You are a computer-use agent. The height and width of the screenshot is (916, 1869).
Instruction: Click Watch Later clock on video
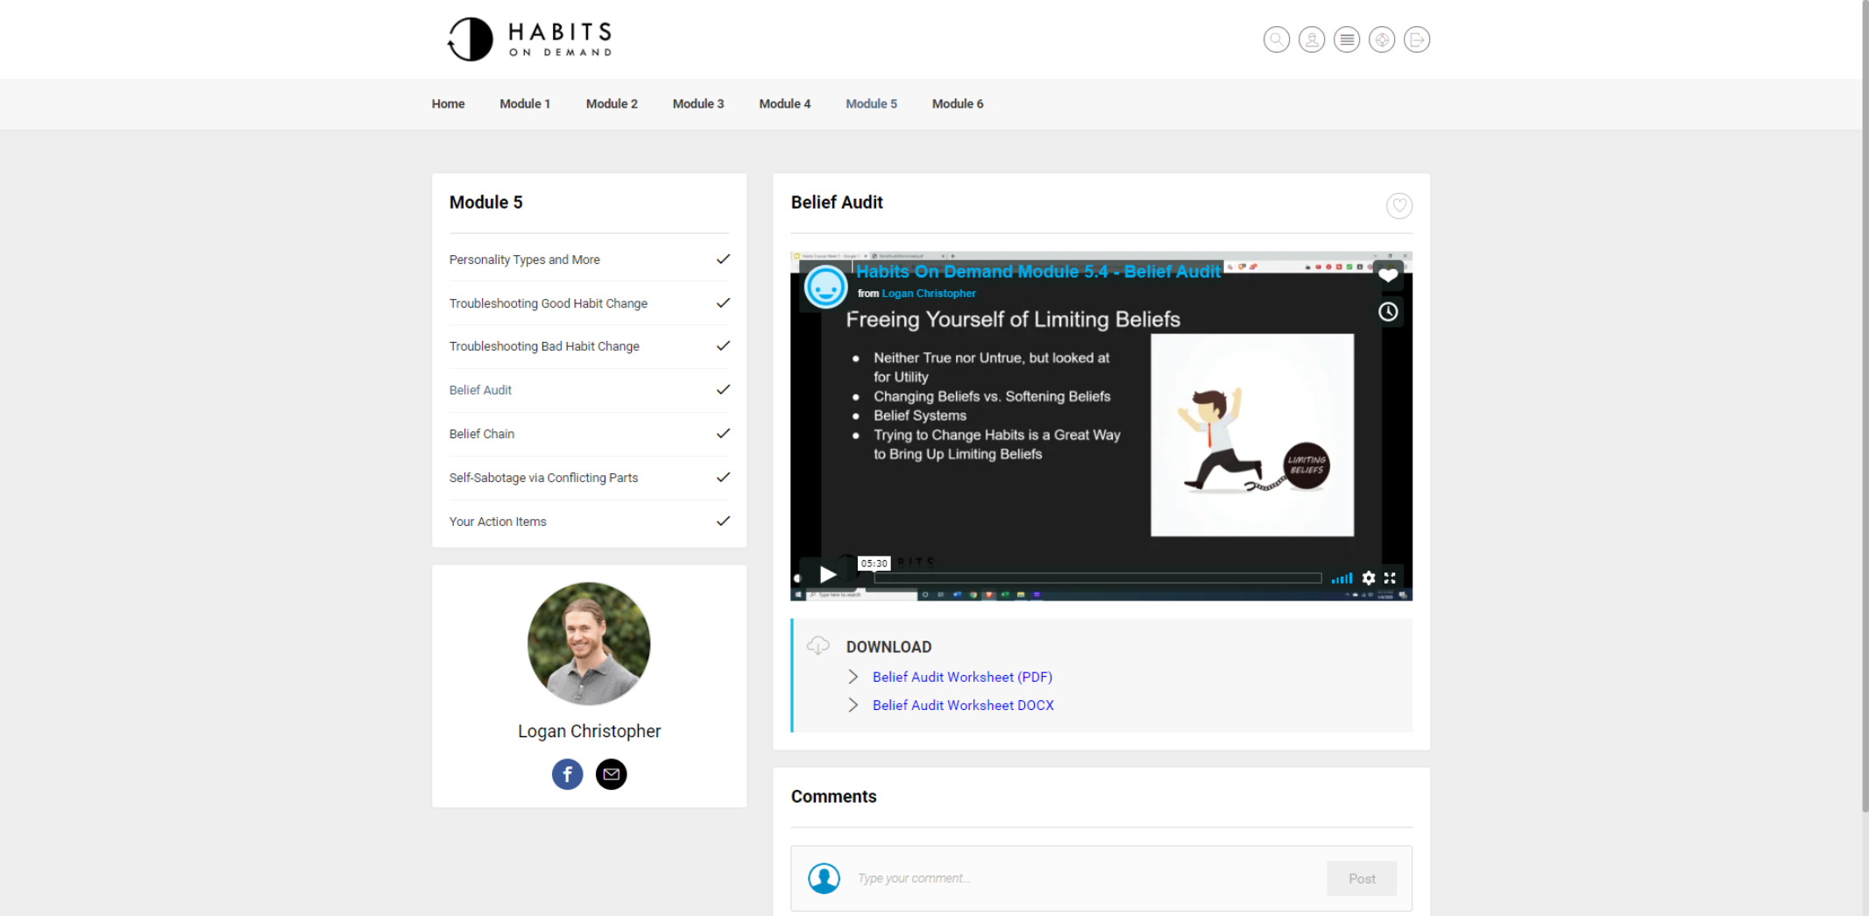click(1388, 312)
